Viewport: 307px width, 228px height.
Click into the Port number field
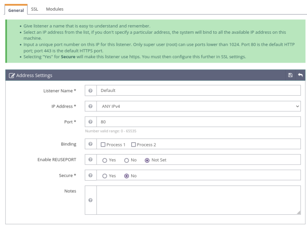[198, 122]
